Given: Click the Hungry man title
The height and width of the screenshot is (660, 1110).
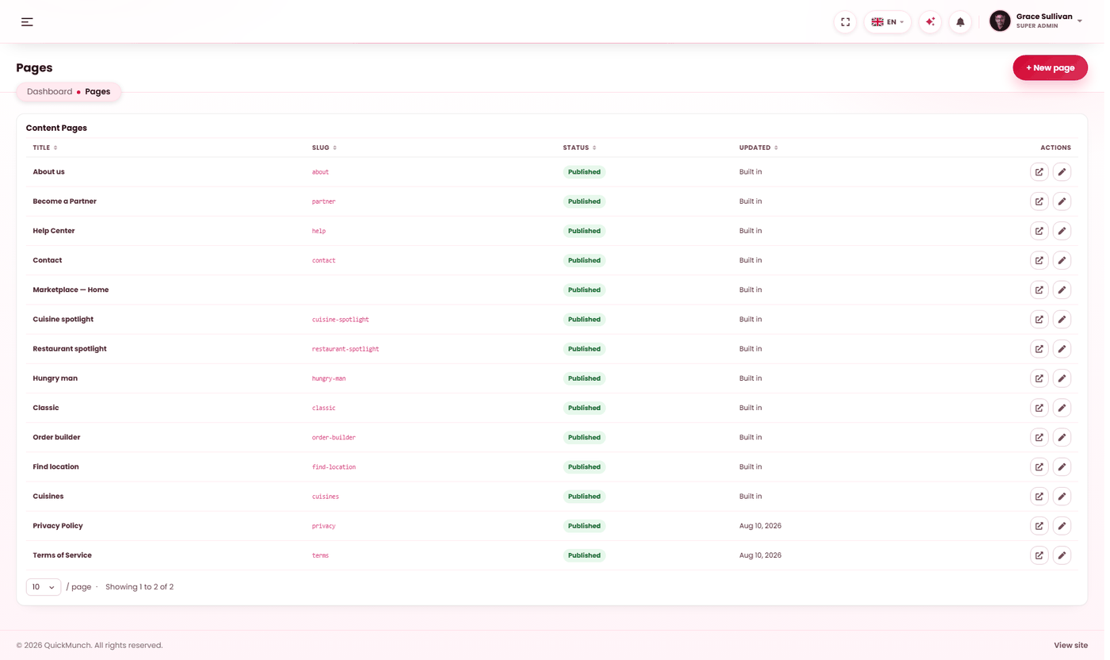Looking at the screenshot, I should click(55, 378).
